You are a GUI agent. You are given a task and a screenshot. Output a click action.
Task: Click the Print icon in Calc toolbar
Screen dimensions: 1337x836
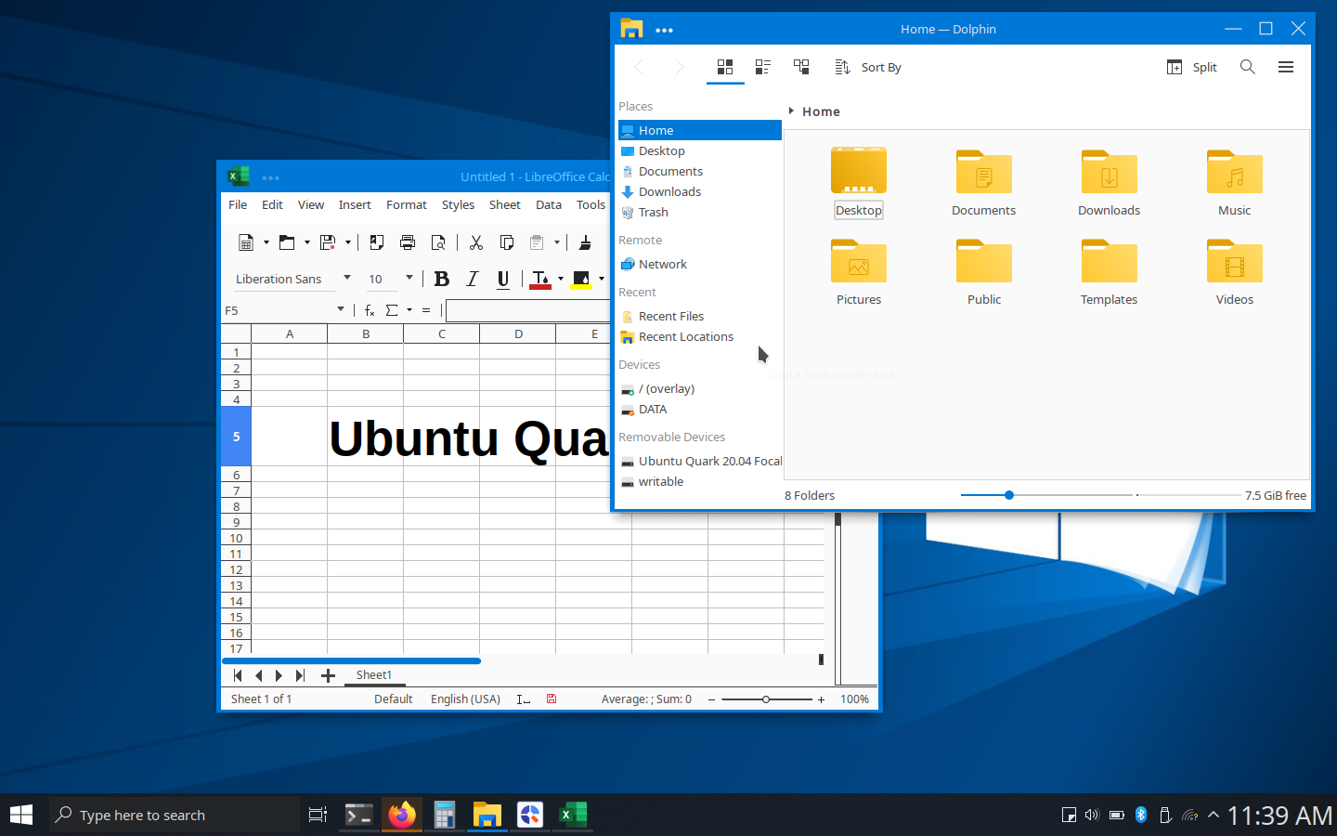tap(407, 242)
